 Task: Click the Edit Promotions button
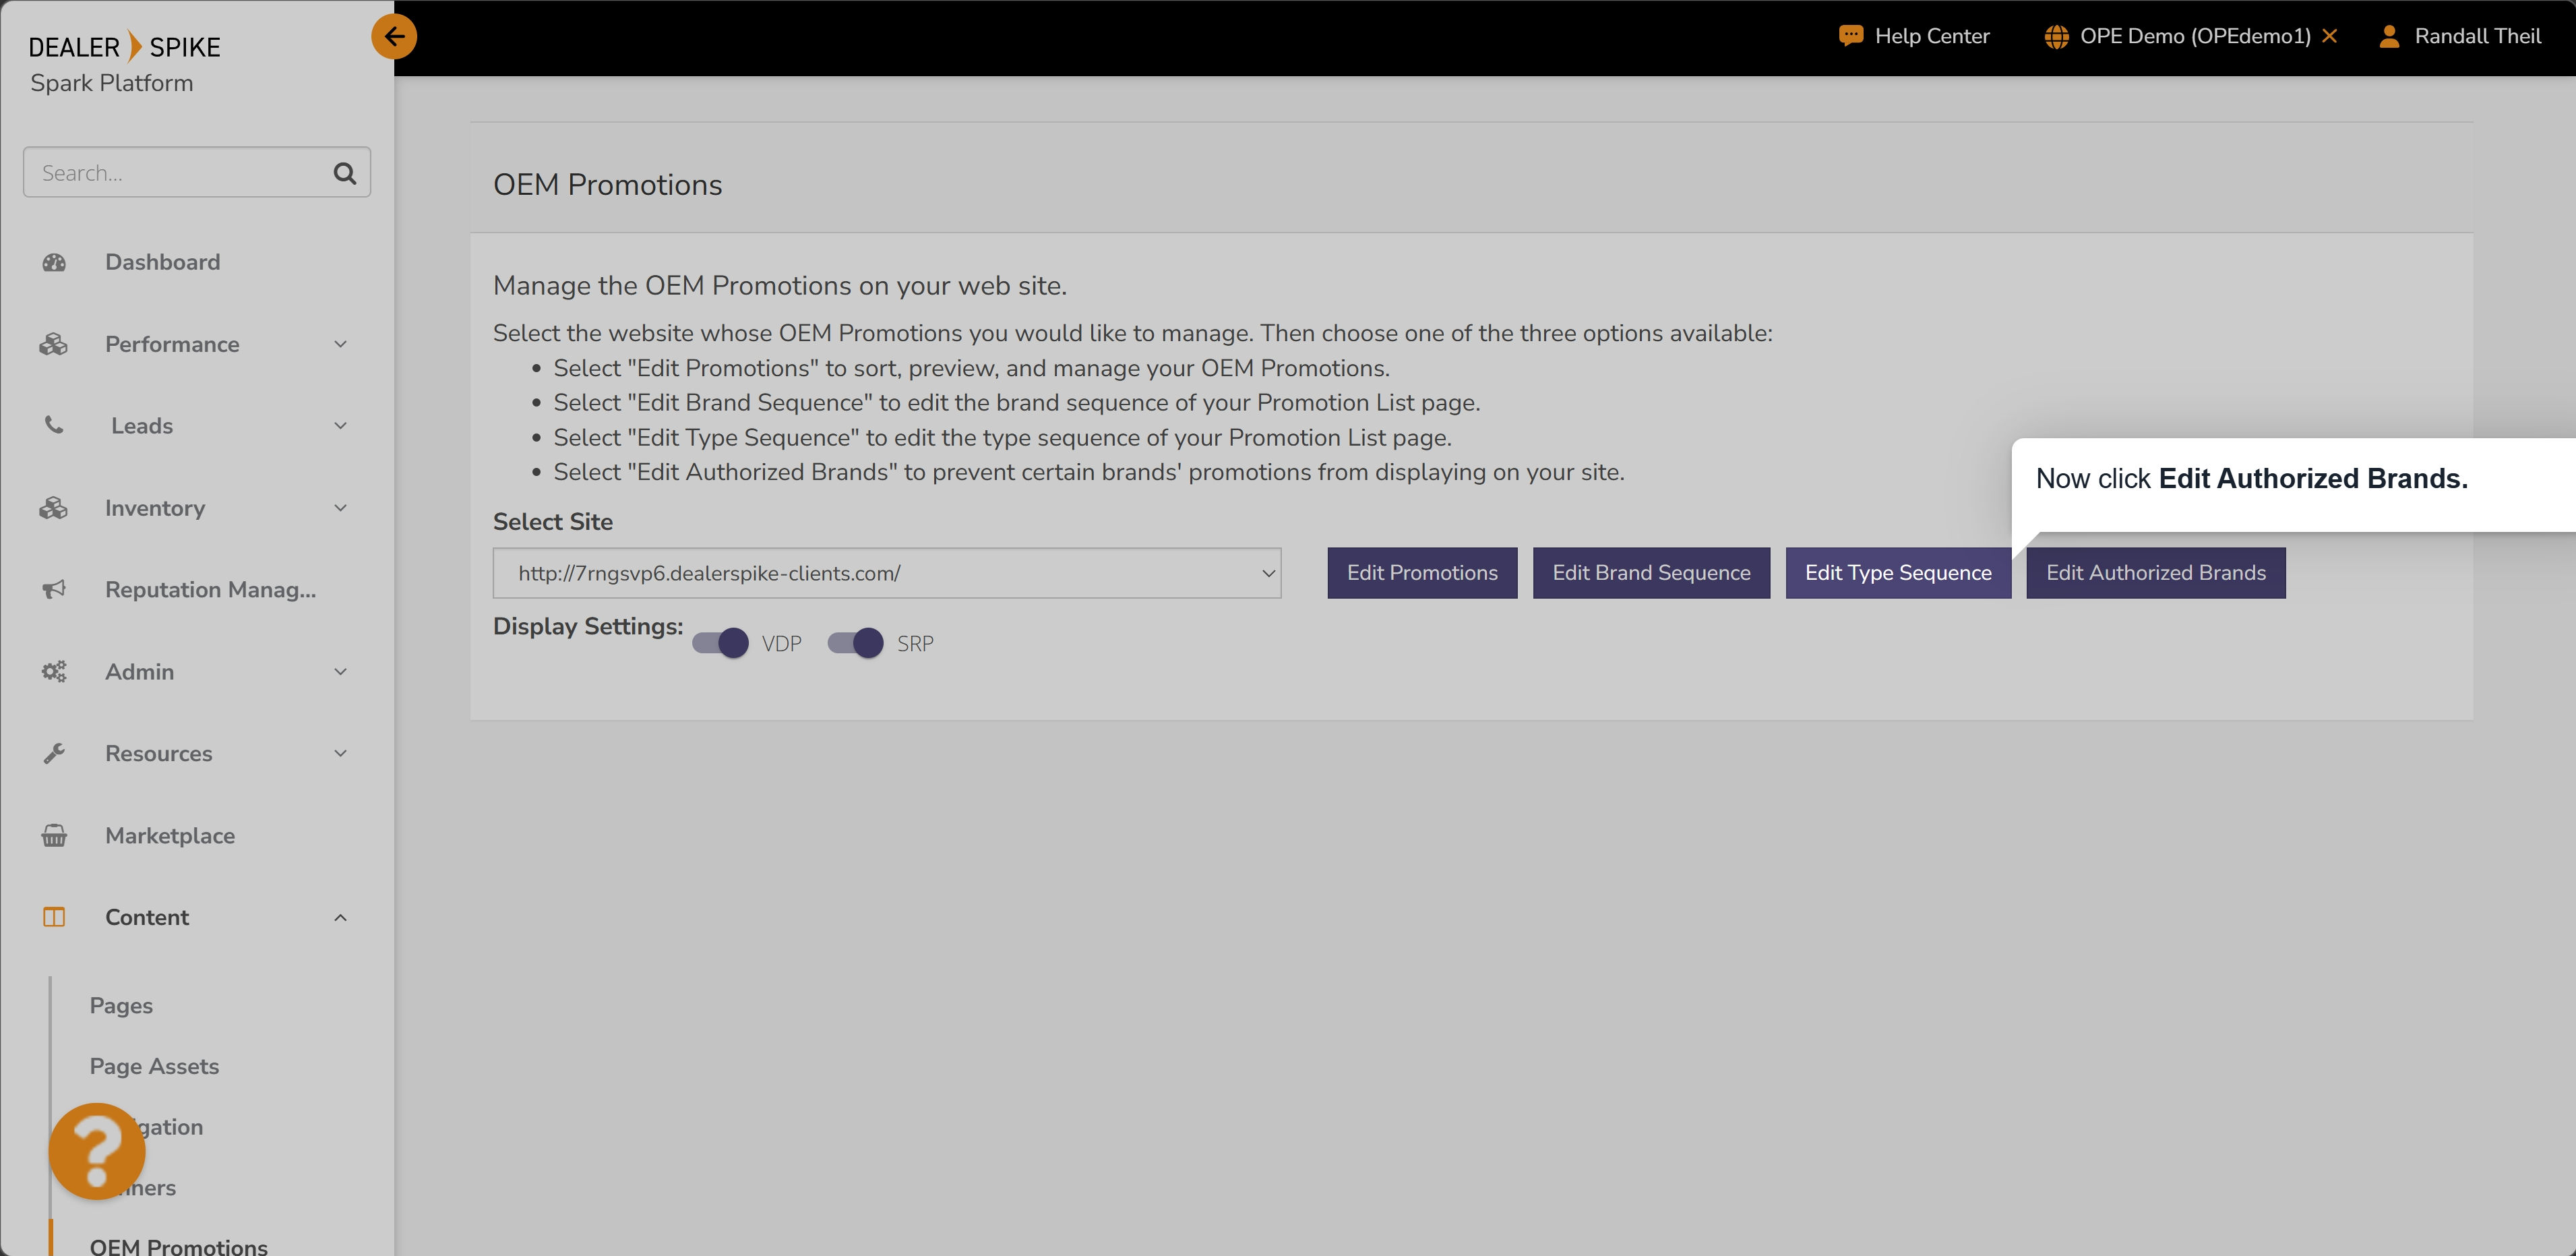point(1421,573)
